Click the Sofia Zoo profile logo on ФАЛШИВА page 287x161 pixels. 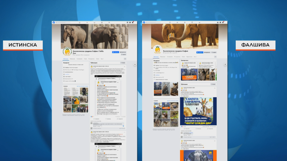157,49
